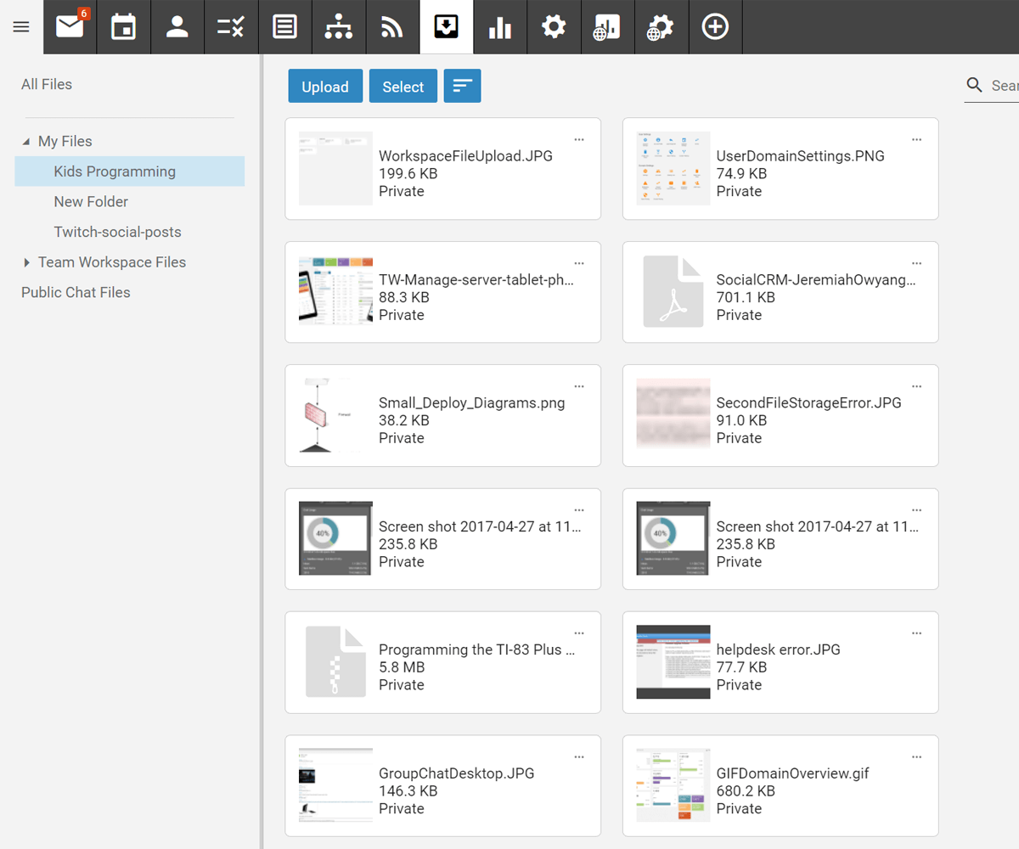Open Public Chat Files

tap(76, 292)
